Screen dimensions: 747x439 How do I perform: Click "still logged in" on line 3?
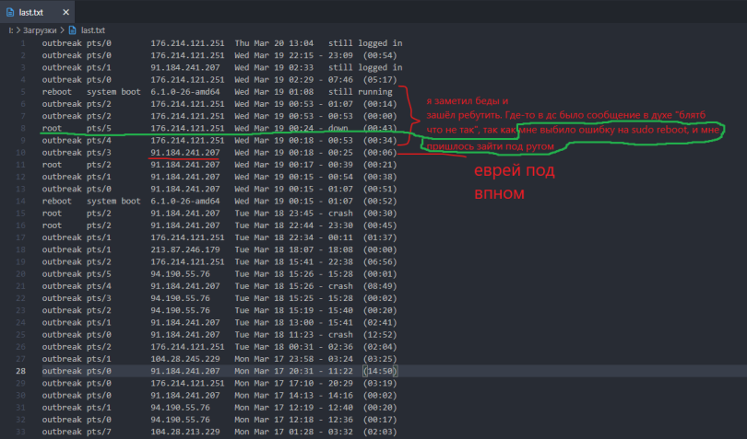pyautogui.click(x=365, y=67)
